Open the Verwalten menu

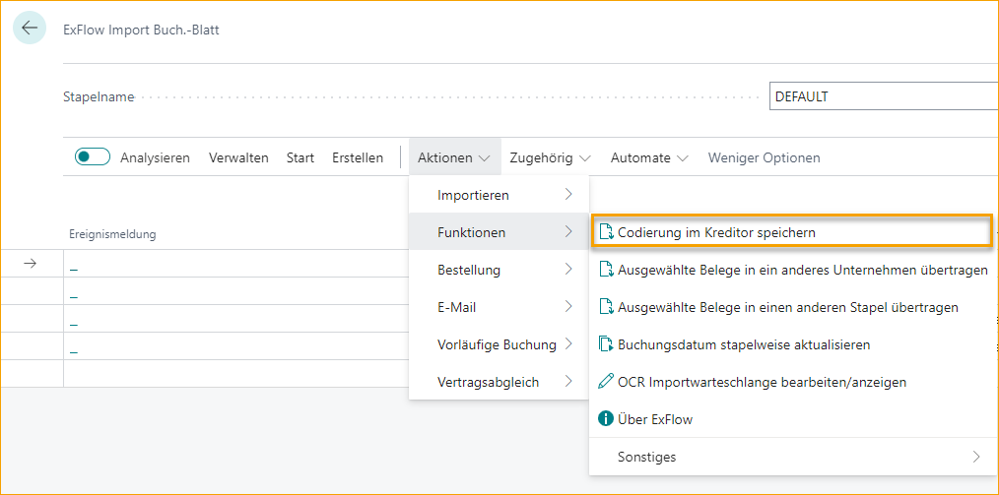point(238,157)
